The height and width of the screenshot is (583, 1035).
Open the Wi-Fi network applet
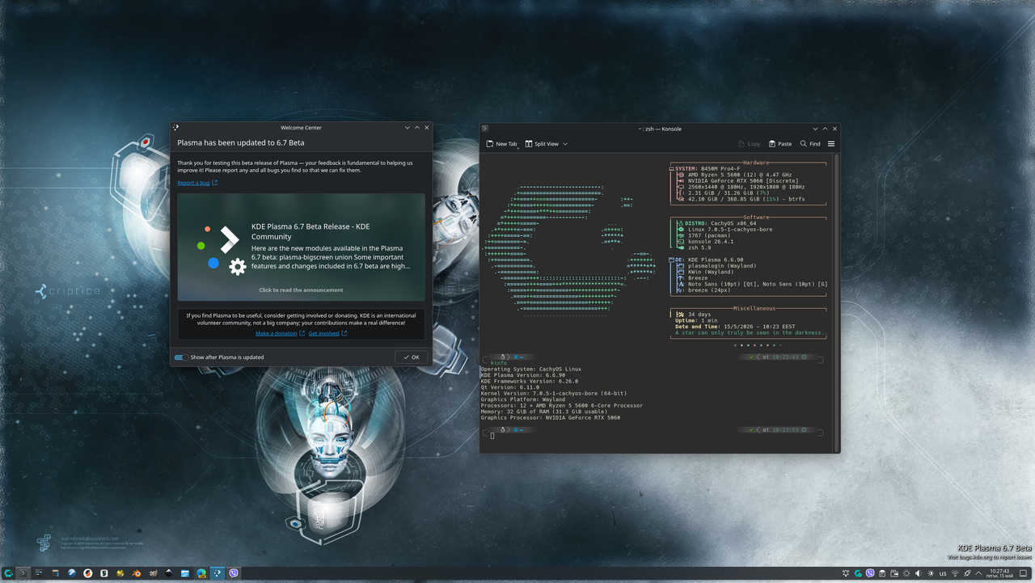click(x=955, y=573)
